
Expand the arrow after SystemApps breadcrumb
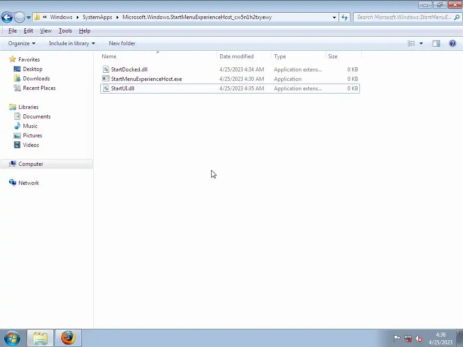pos(117,17)
